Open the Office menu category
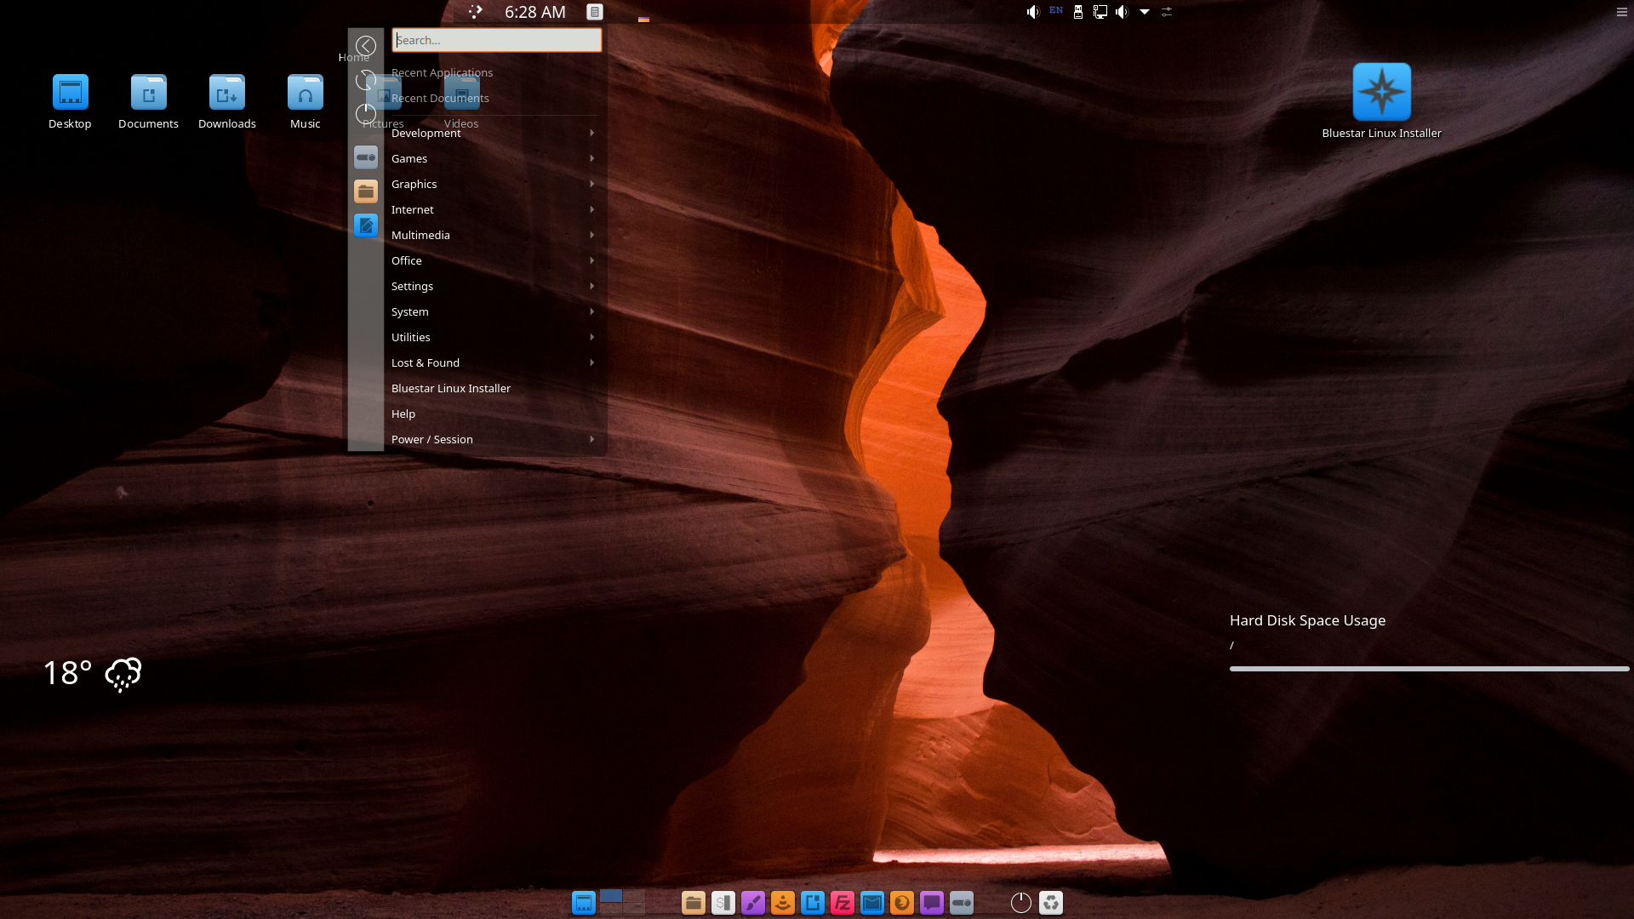1634x919 pixels. coord(494,260)
